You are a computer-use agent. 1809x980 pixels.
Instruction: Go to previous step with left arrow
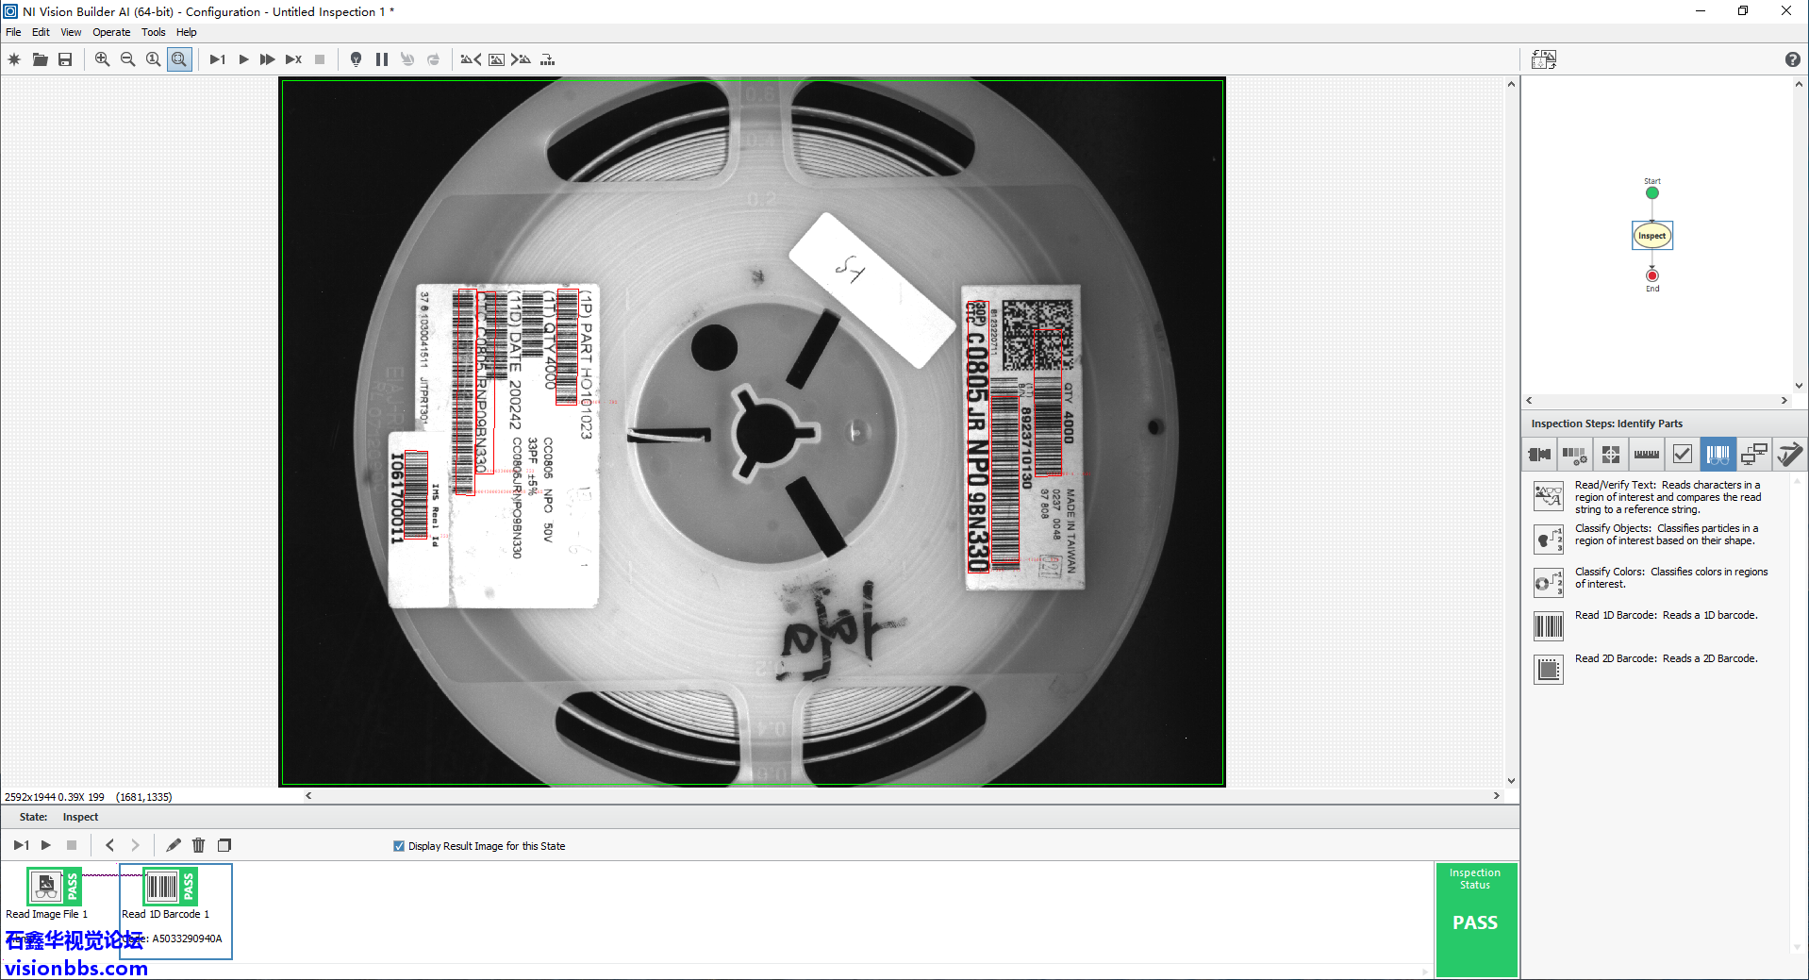(109, 845)
